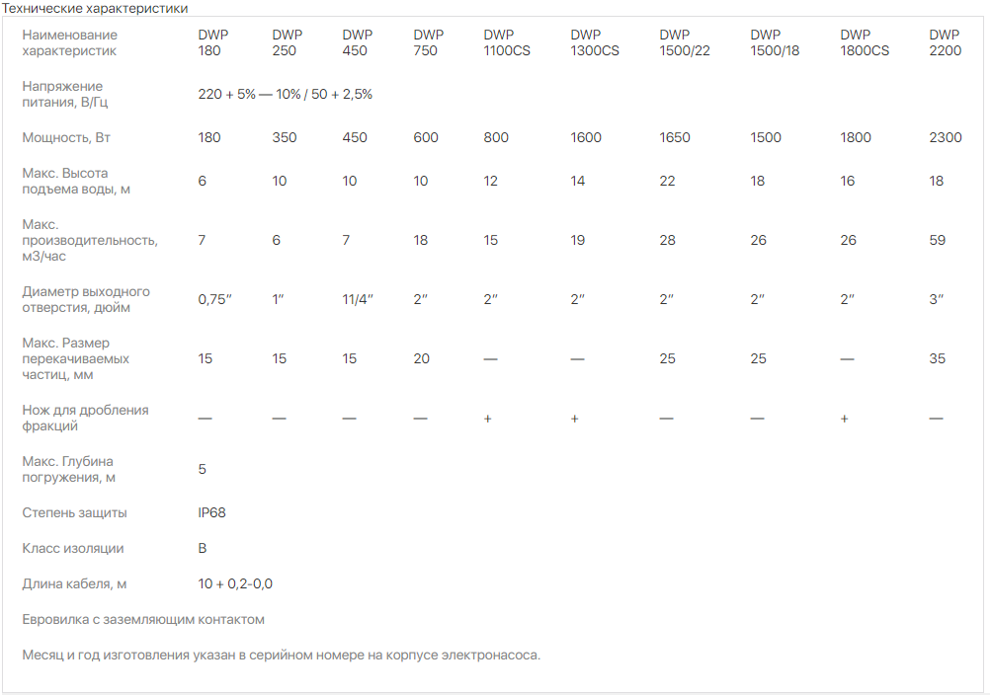Click the Мощность, Вт row label

[x=66, y=137]
